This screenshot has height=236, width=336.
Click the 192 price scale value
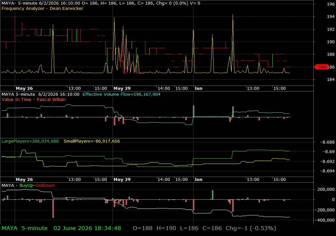point(331,29)
